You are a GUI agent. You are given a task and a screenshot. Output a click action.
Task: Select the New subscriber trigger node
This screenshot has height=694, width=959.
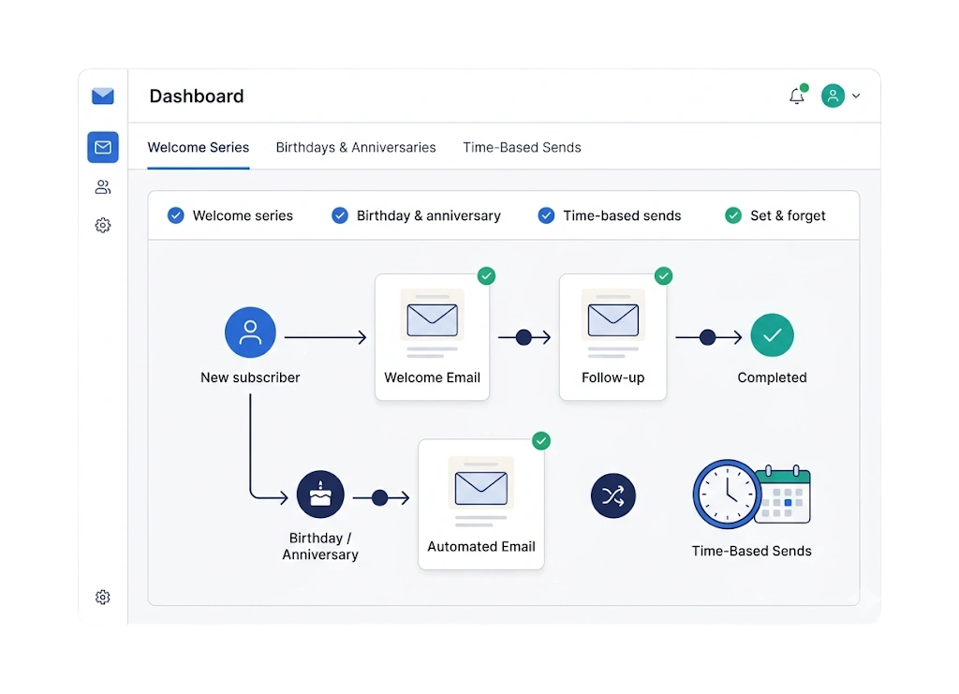pos(250,332)
